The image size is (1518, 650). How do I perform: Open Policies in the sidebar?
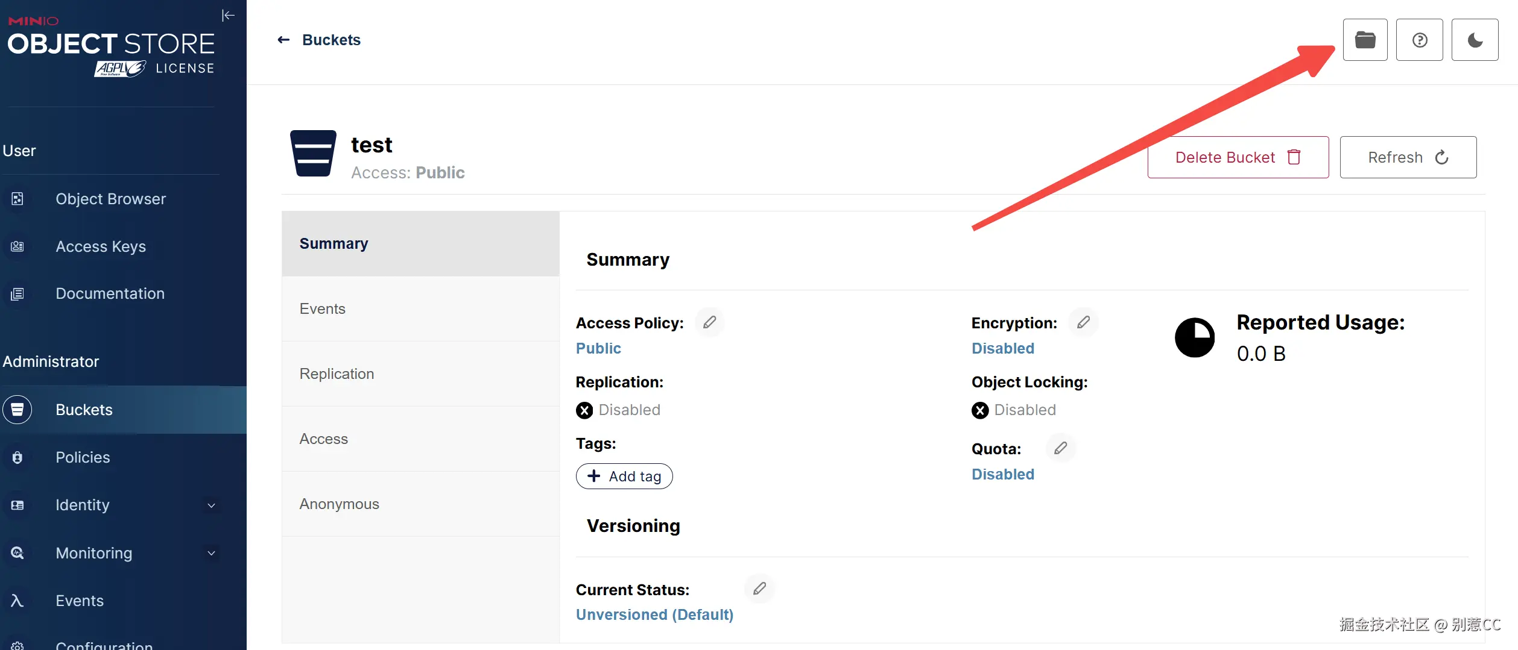pyautogui.click(x=83, y=457)
